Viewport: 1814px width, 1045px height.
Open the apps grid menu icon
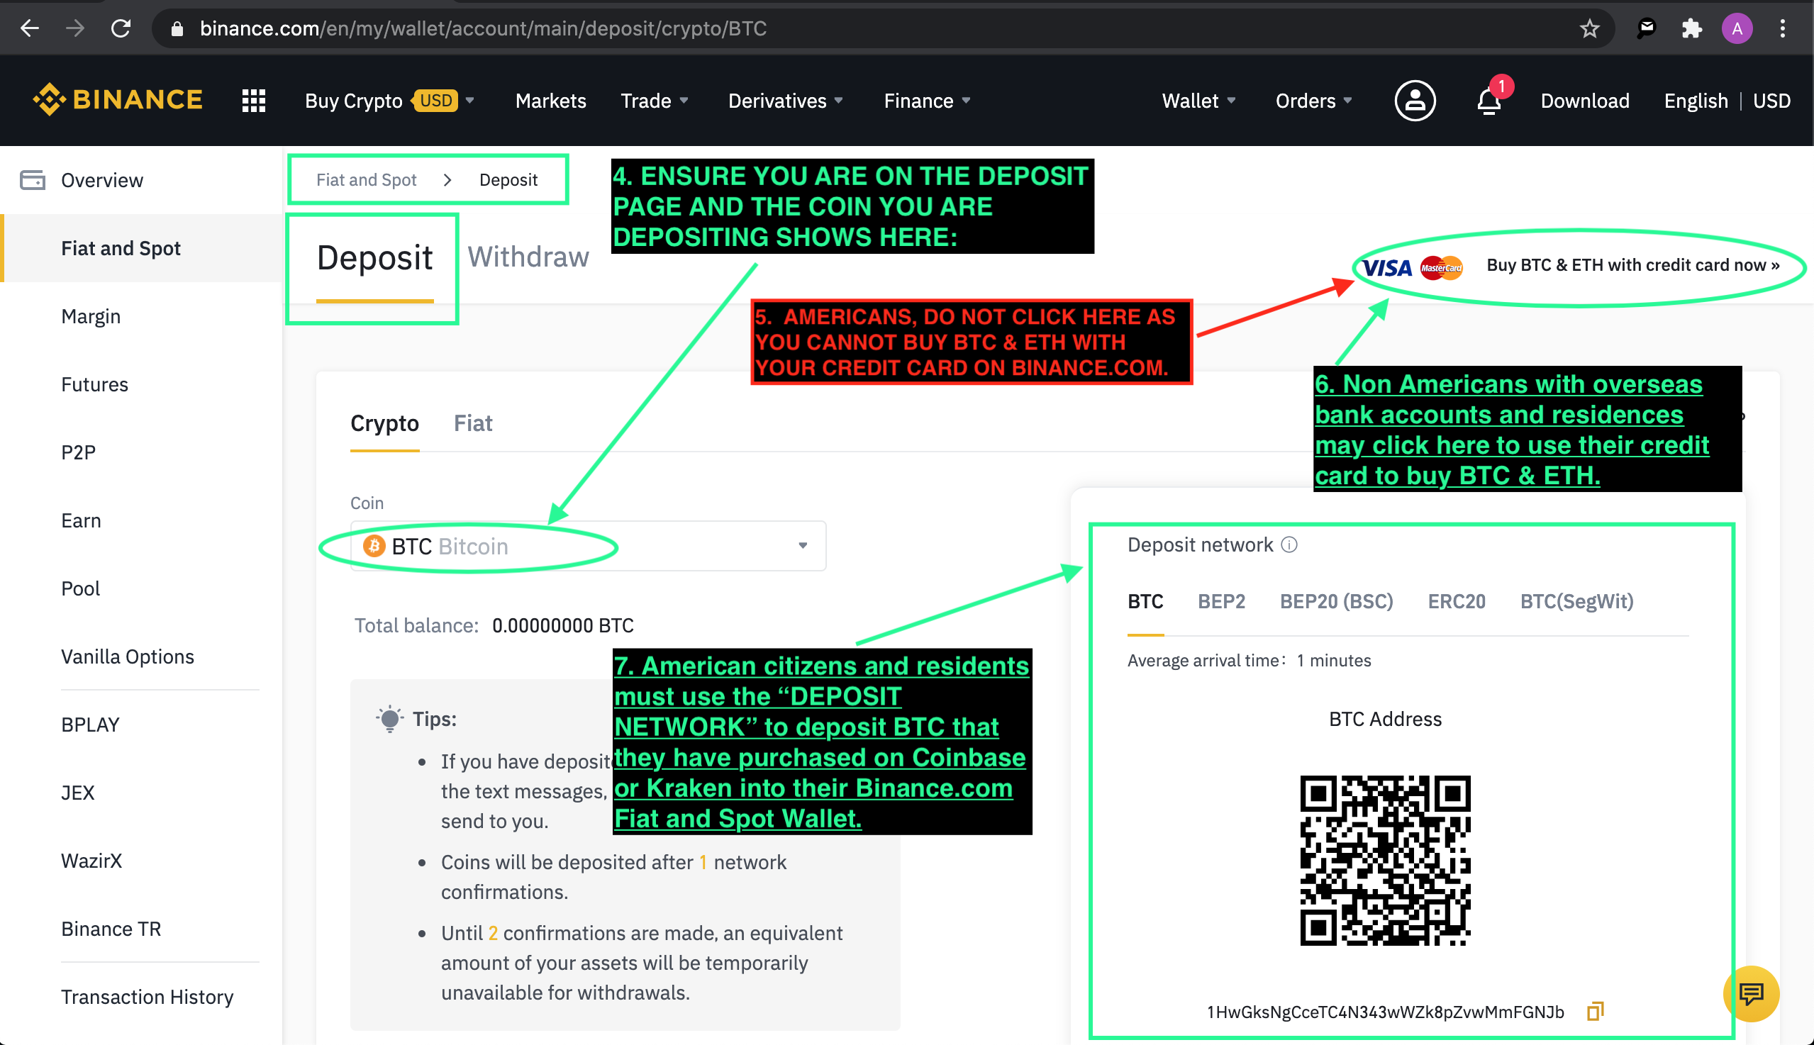click(253, 101)
